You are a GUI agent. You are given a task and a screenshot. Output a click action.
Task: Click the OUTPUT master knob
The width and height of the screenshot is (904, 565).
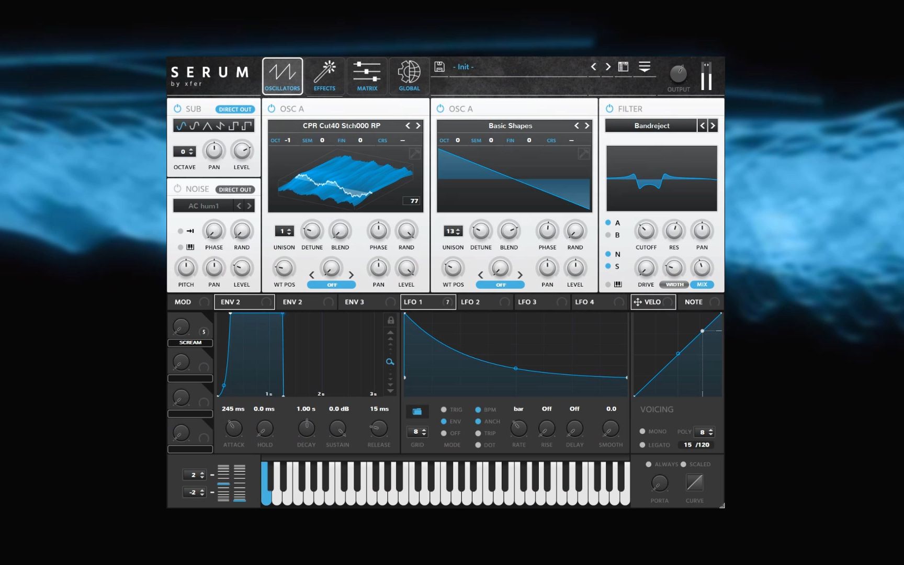(679, 74)
